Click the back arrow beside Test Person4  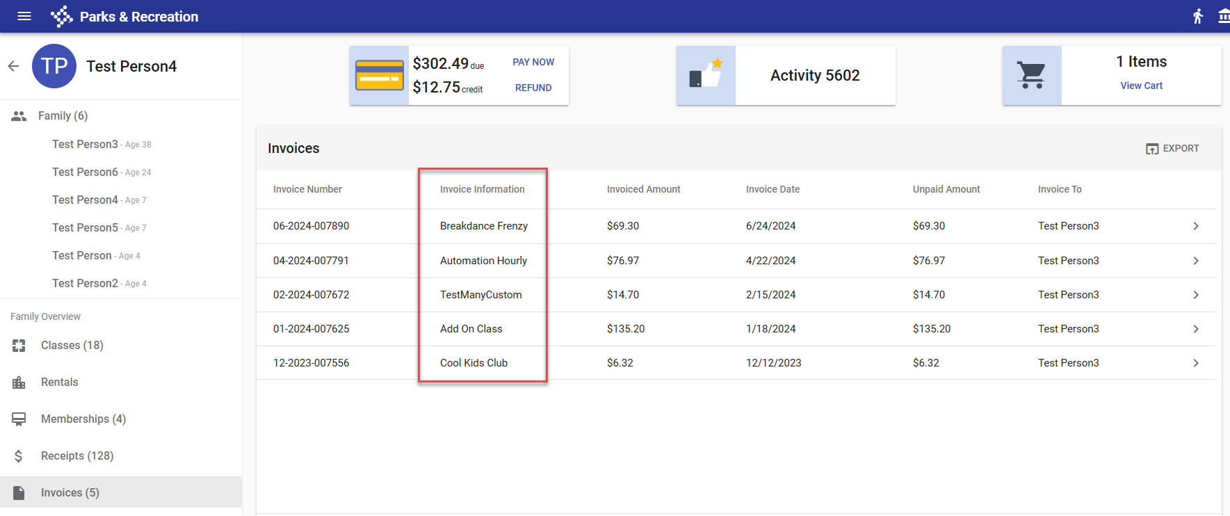coord(13,66)
